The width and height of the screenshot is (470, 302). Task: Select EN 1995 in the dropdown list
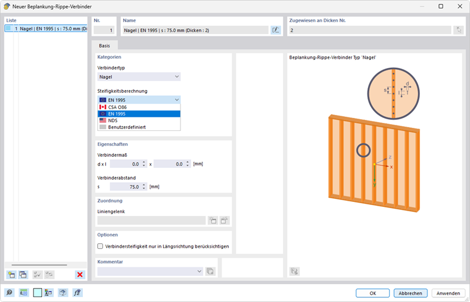139,114
